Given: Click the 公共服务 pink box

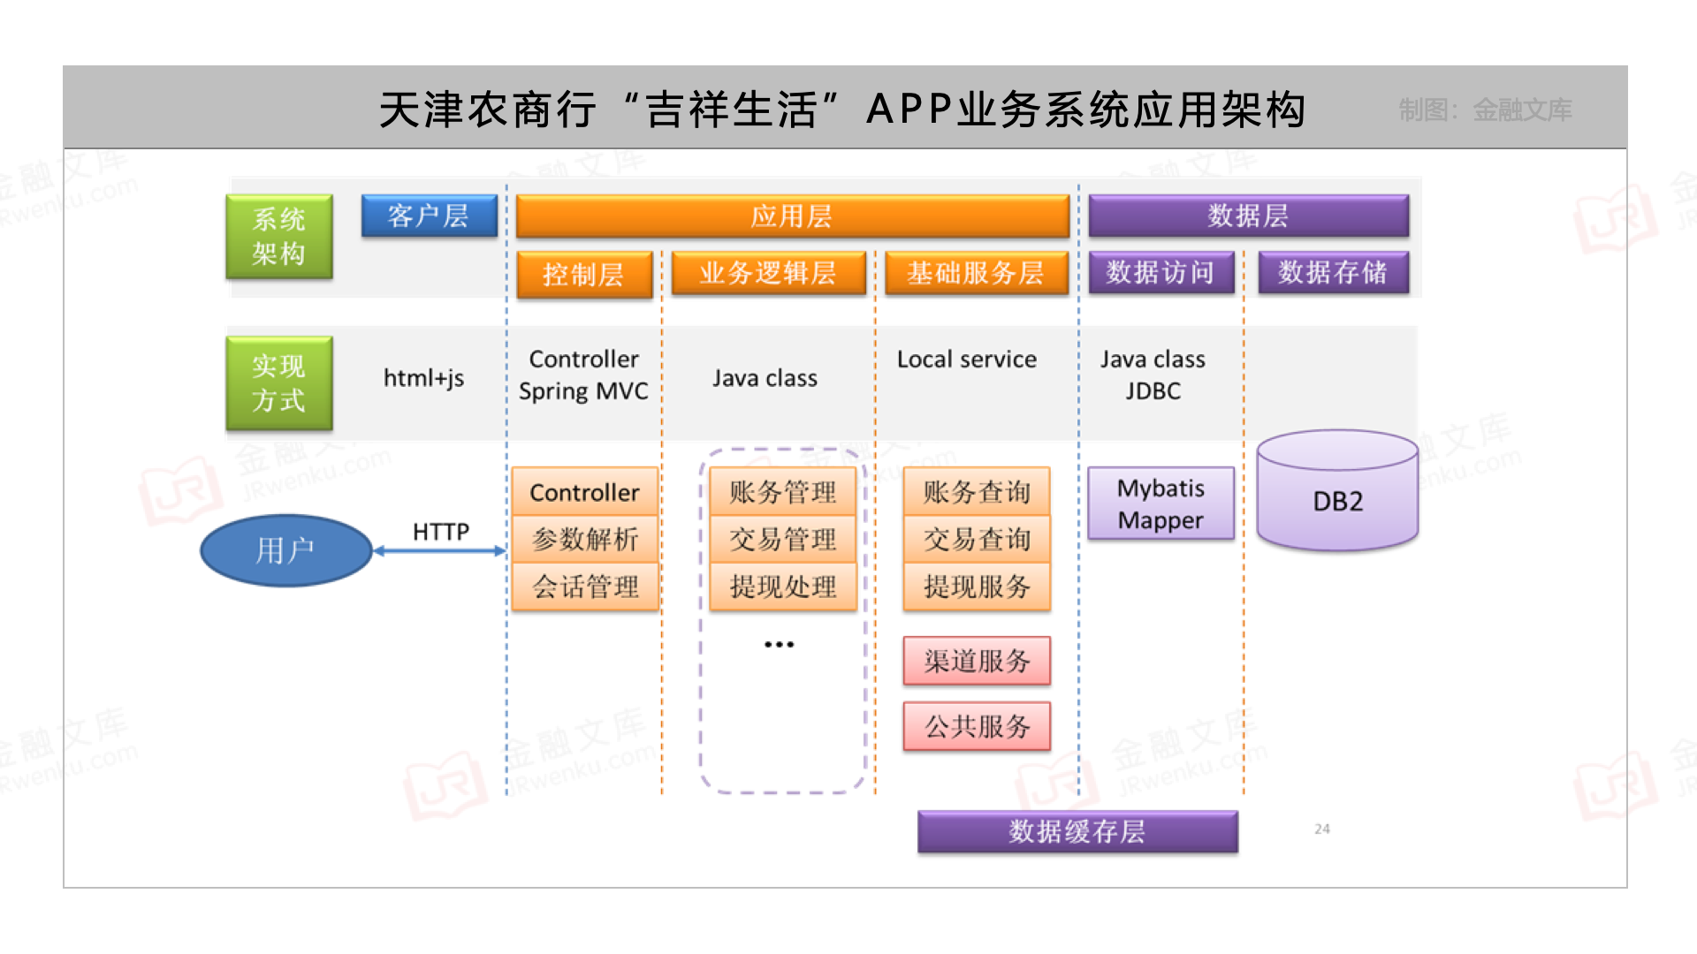Looking at the screenshot, I should (977, 726).
